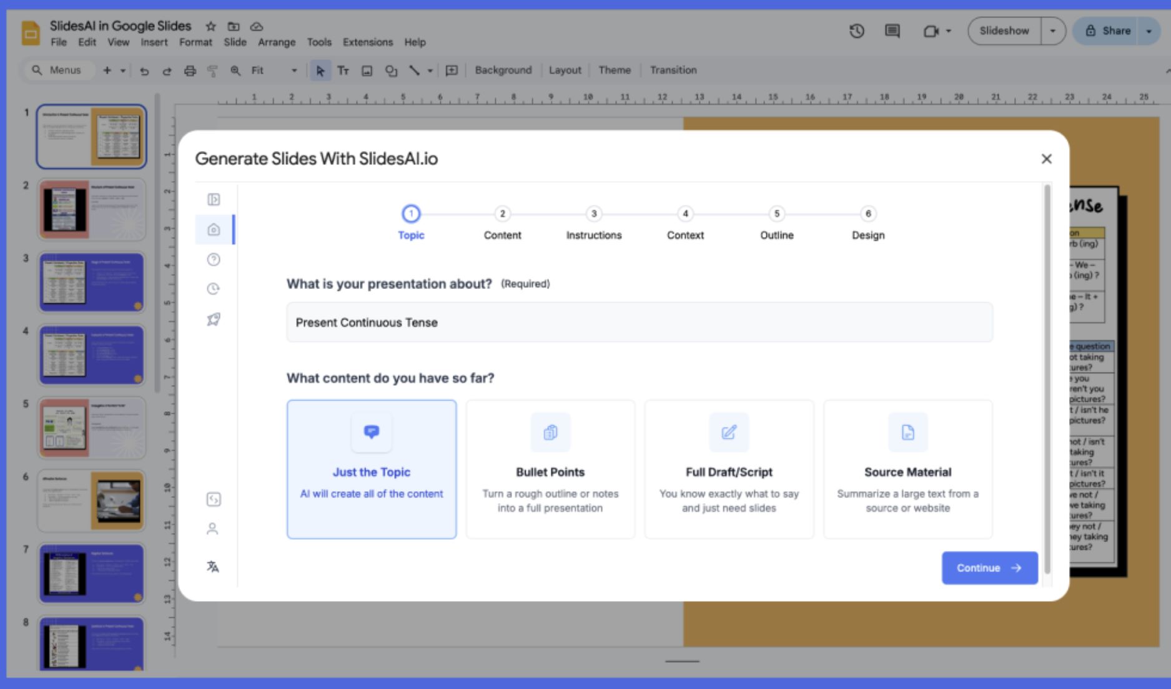Select the text box tool in toolbar
The height and width of the screenshot is (689, 1171).
[343, 71]
